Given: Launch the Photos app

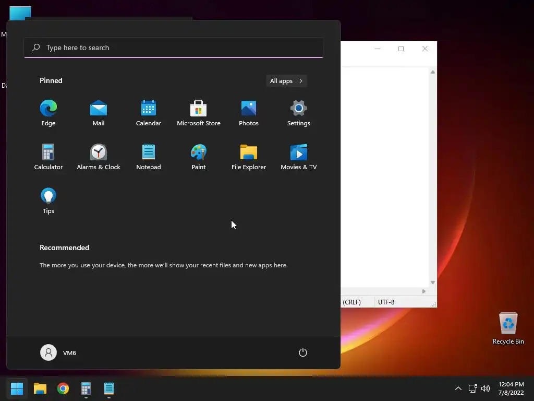Looking at the screenshot, I should [249, 113].
